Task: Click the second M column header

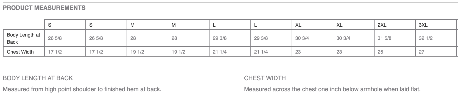Action: pyautogui.click(x=188, y=25)
